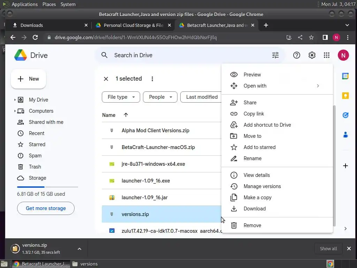Open My Drive in sidebar
The image size is (357, 268).
pyautogui.click(x=38, y=100)
